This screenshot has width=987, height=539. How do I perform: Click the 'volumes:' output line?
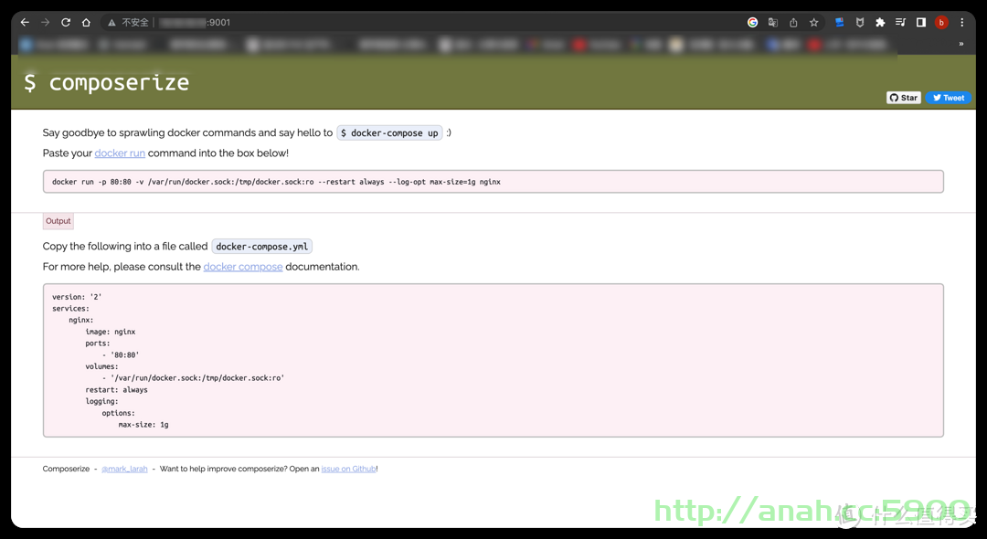coord(102,366)
